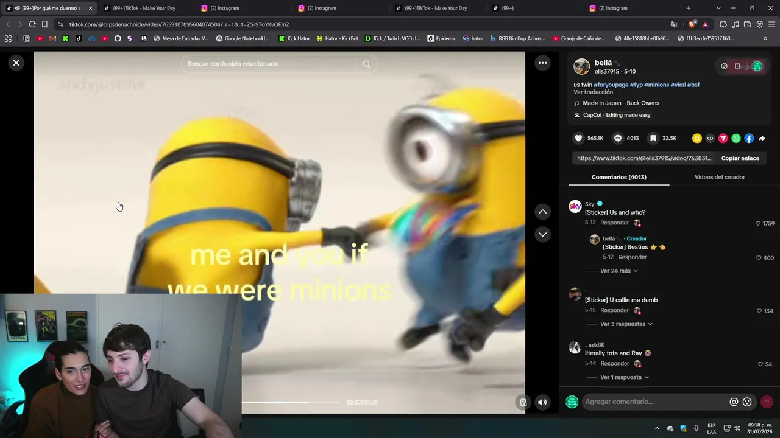Expand Ver 1 respuesta replies
Image resolution: width=780 pixels, height=438 pixels.
pyautogui.click(x=625, y=377)
